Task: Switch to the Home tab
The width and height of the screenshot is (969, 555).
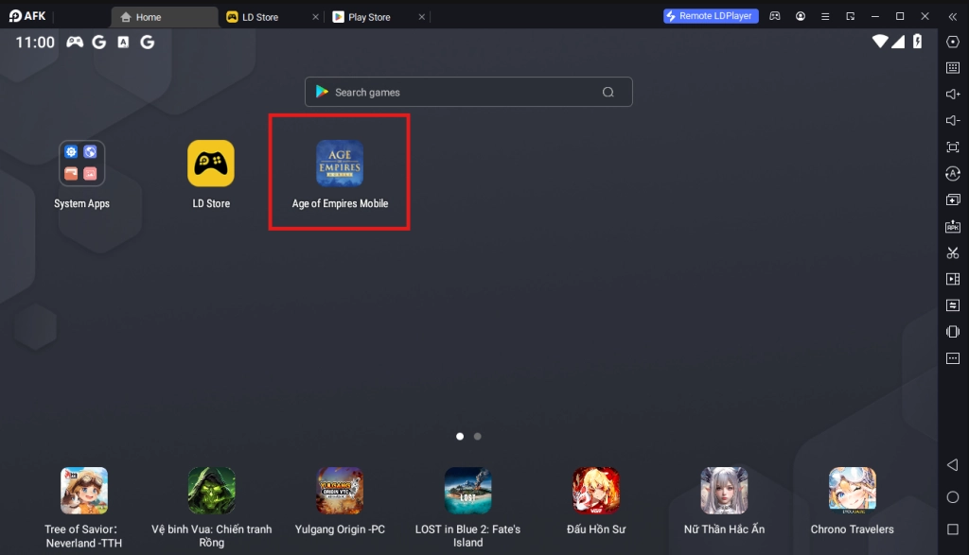Action: click(x=165, y=17)
